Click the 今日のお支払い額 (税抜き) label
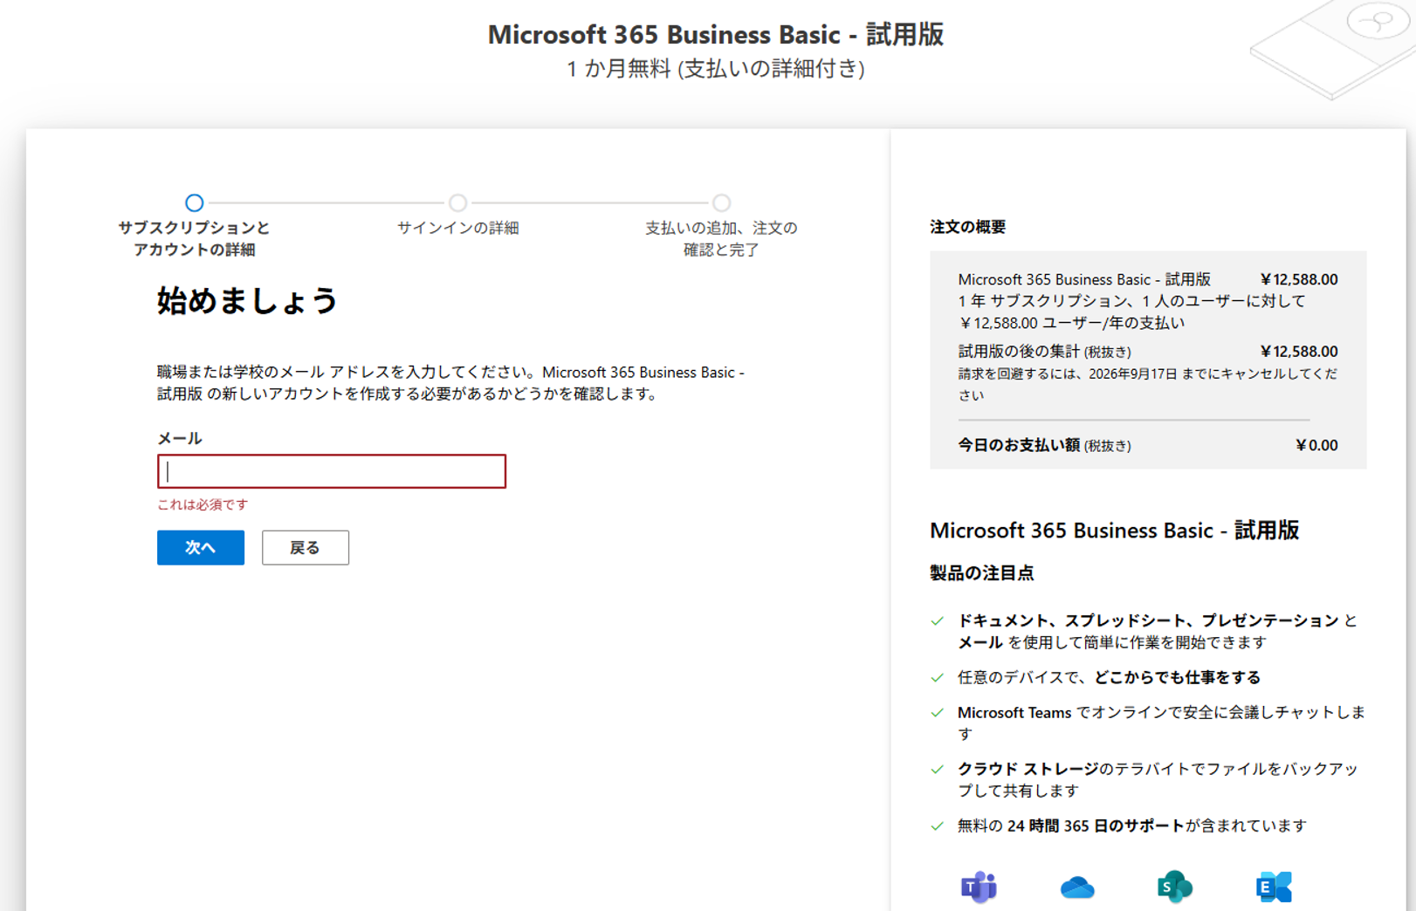 click(1044, 445)
